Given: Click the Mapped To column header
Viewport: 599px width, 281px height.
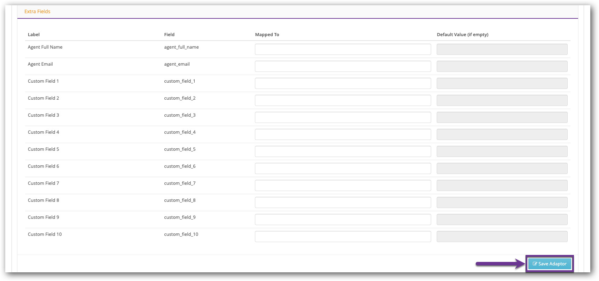Looking at the screenshot, I should [x=267, y=35].
